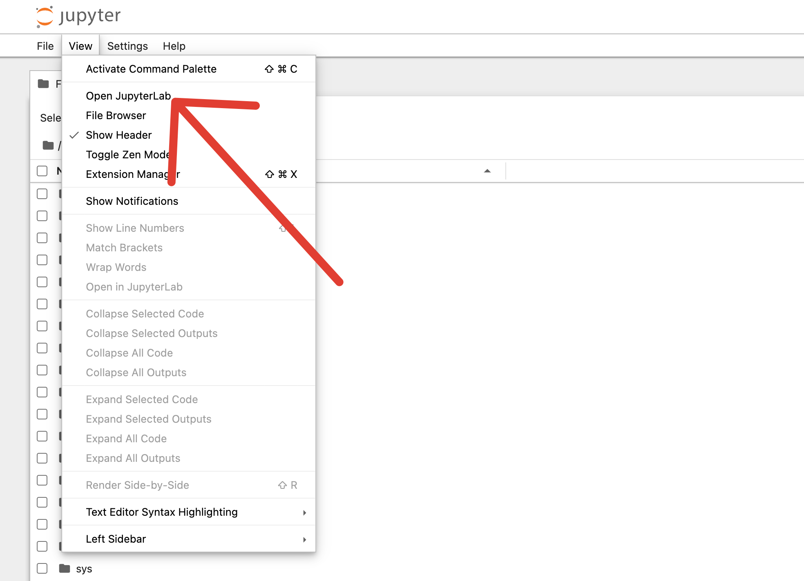This screenshot has height=581, width=804.
Task: Open the Help menu
Action: (174, 46)
